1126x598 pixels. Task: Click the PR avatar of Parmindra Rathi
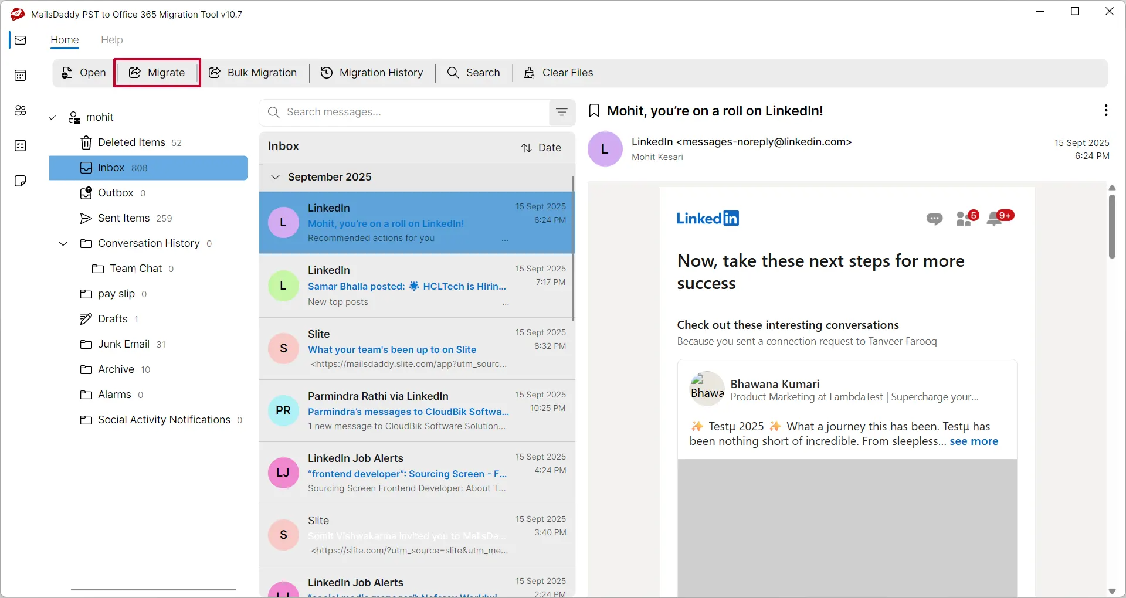pyautogui.click(x=283, y=410)
